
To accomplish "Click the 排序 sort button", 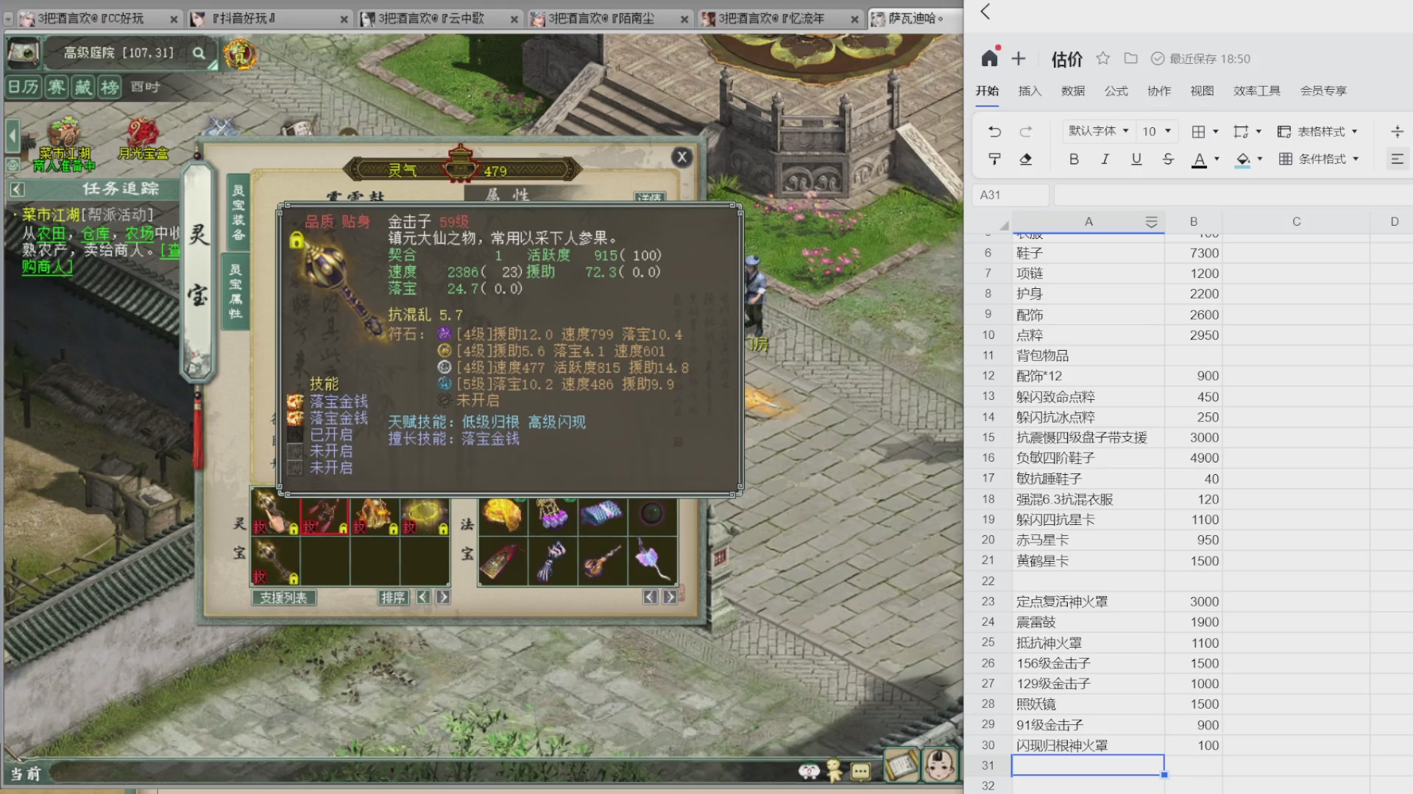I will [x=393, y=598].
